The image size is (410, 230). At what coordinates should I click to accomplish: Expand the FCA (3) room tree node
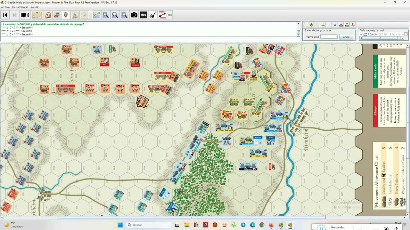(x=361, y=34)
